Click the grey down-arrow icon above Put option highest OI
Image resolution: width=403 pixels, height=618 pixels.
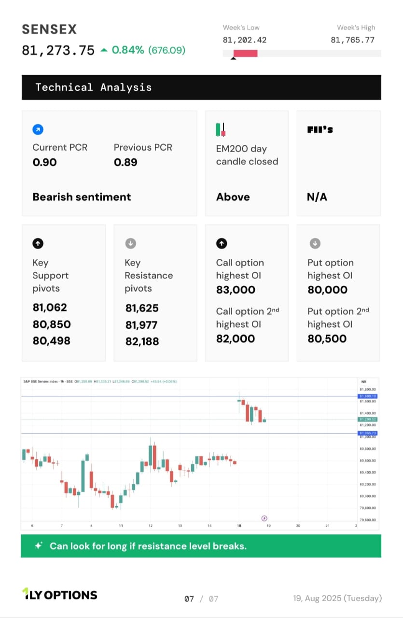[x=314, y=243]
